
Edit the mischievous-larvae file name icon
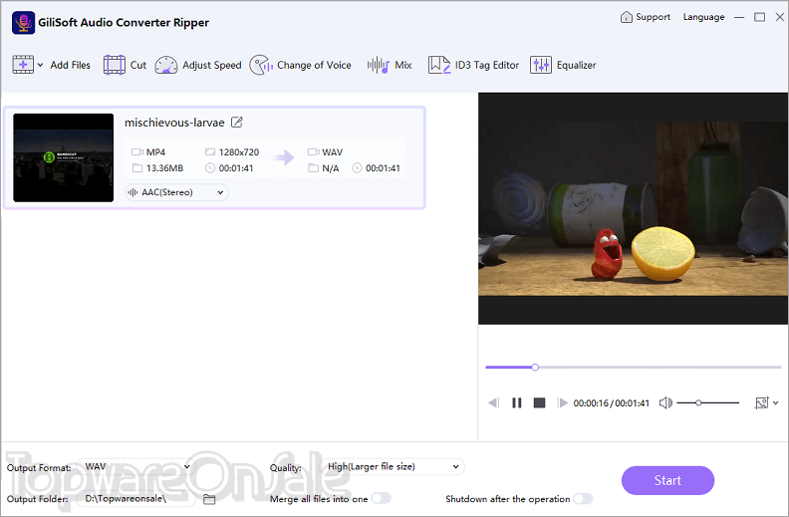pos(236,123)
